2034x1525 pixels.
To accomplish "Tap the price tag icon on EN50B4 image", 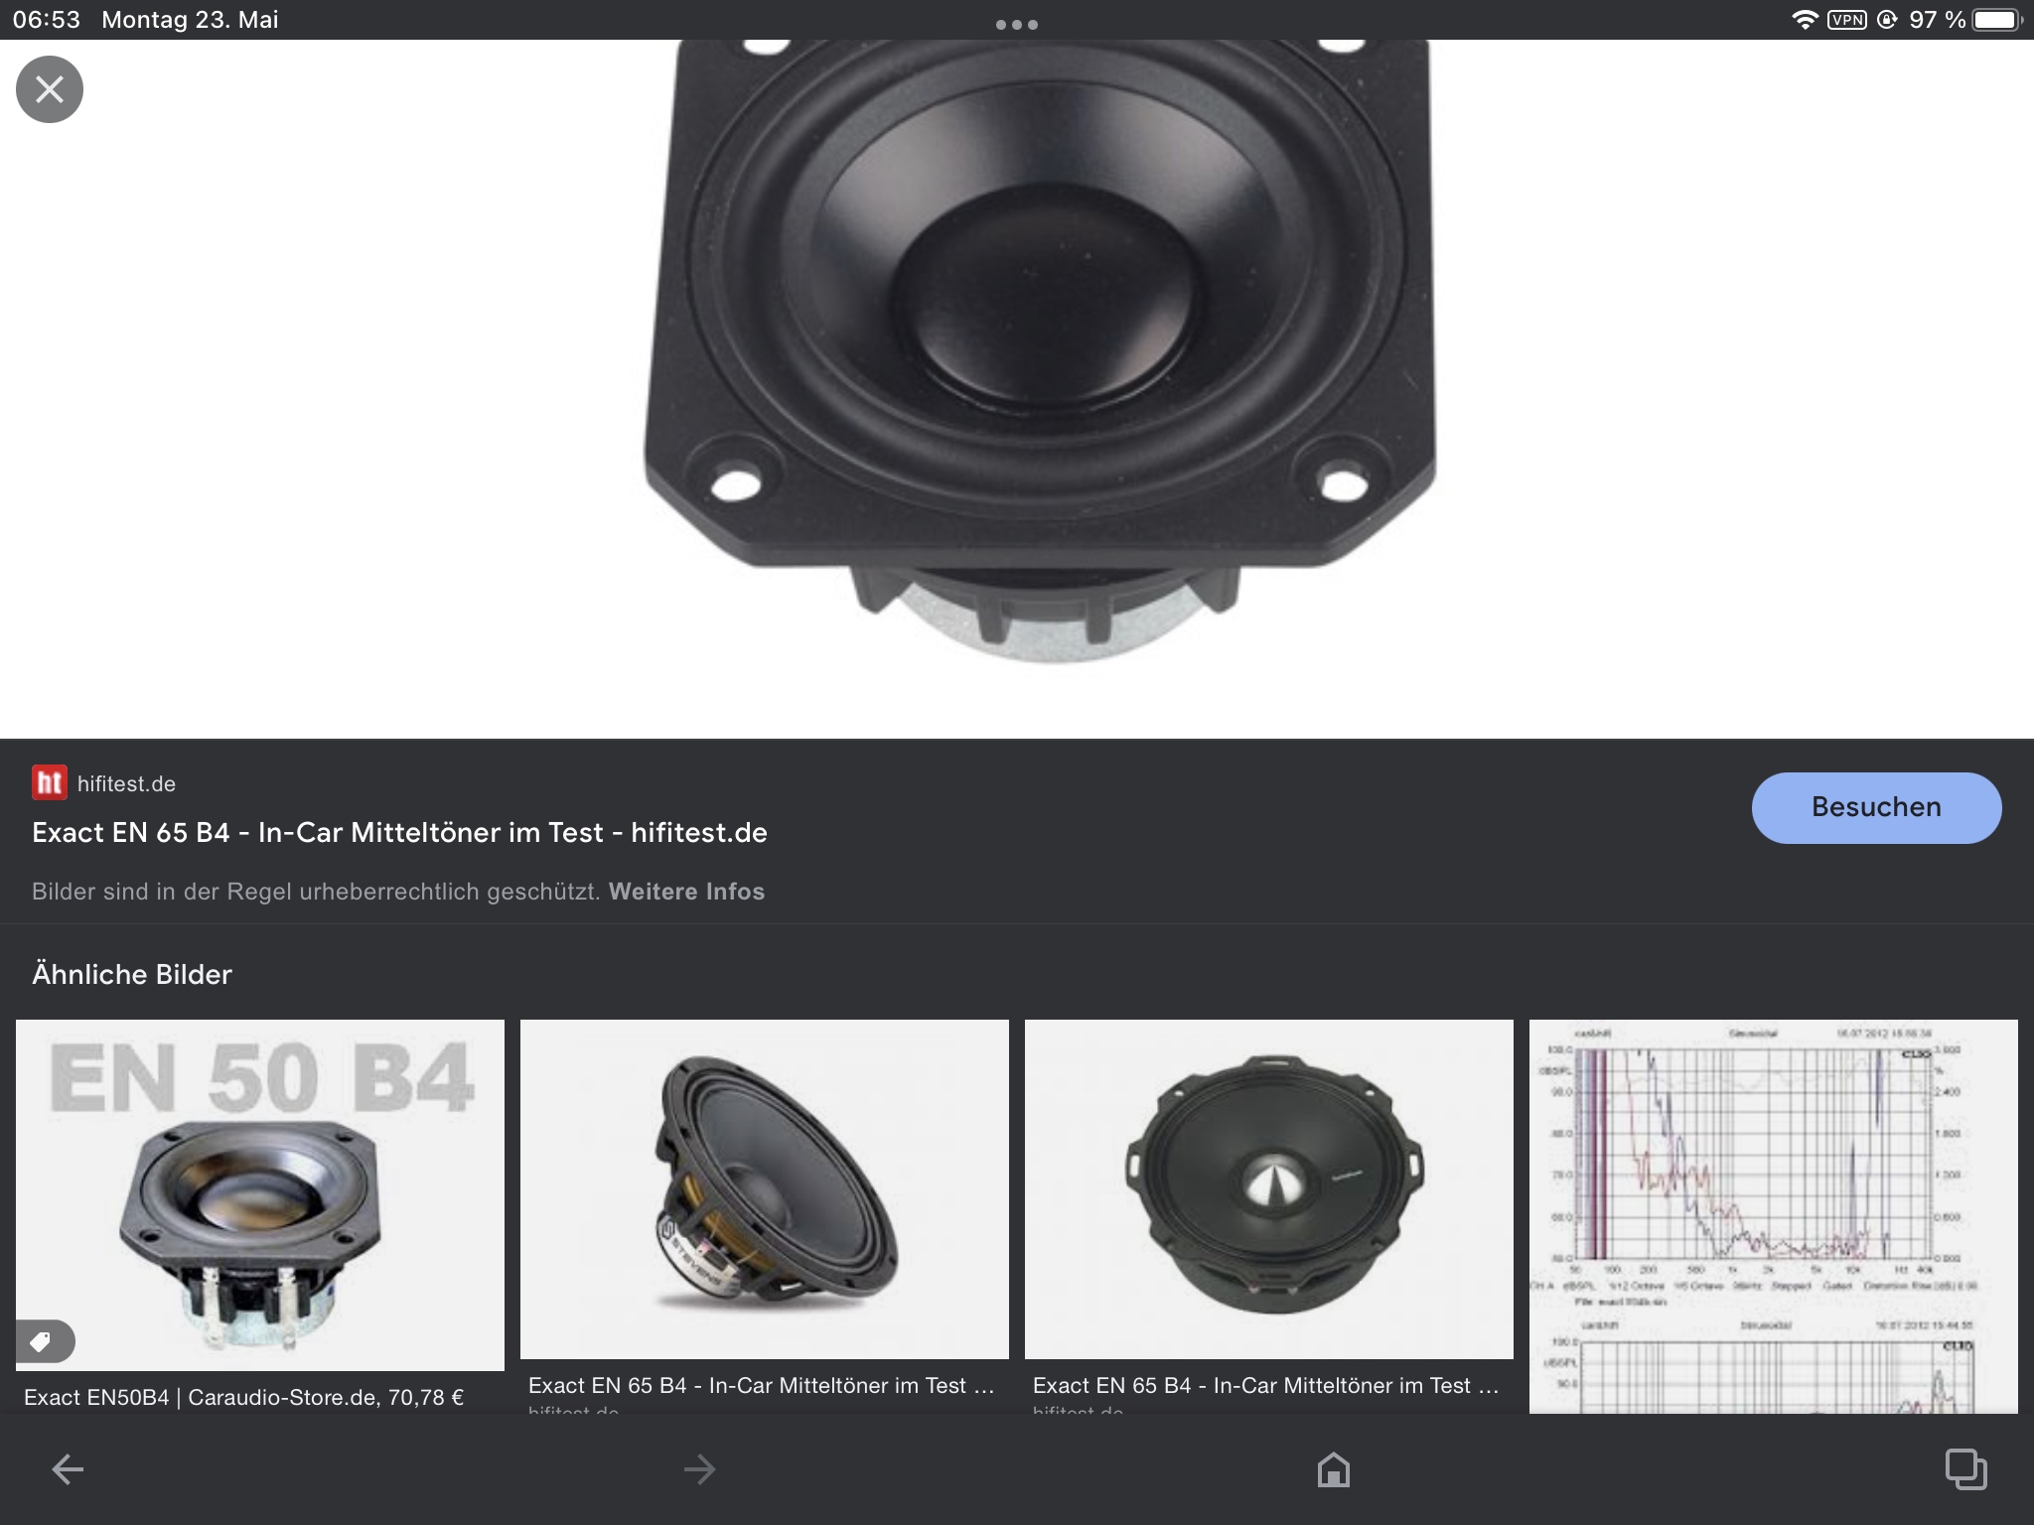I will point(42,1342).
